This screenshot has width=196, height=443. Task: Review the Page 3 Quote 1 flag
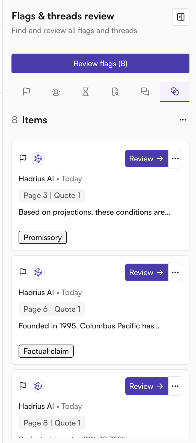(147, 159)
